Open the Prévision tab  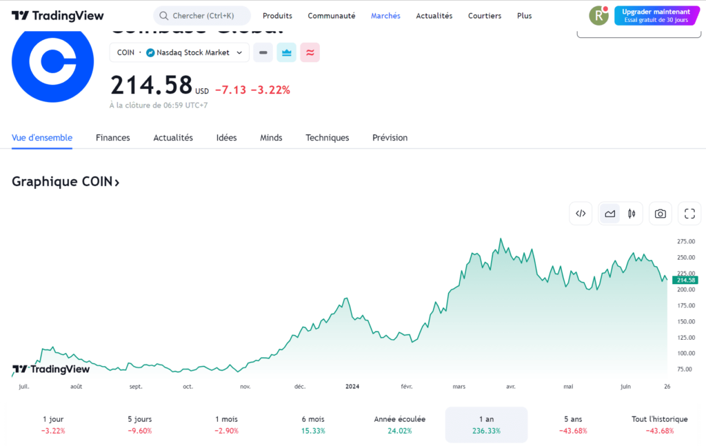pos(390,137)
